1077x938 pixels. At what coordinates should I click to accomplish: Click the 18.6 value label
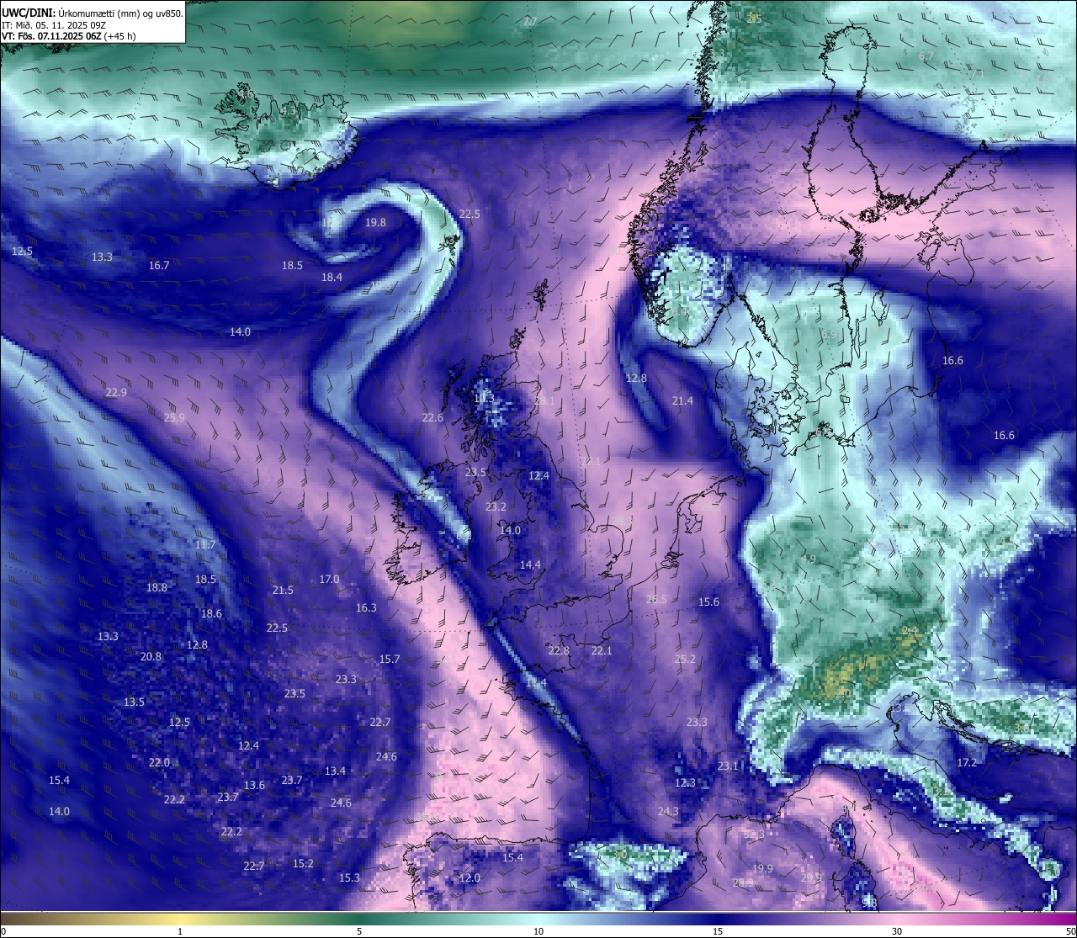211,614
